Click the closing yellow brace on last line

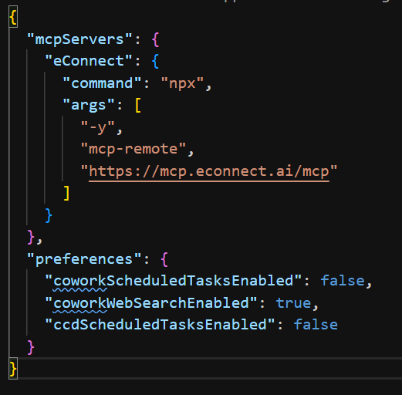point(13,369)
